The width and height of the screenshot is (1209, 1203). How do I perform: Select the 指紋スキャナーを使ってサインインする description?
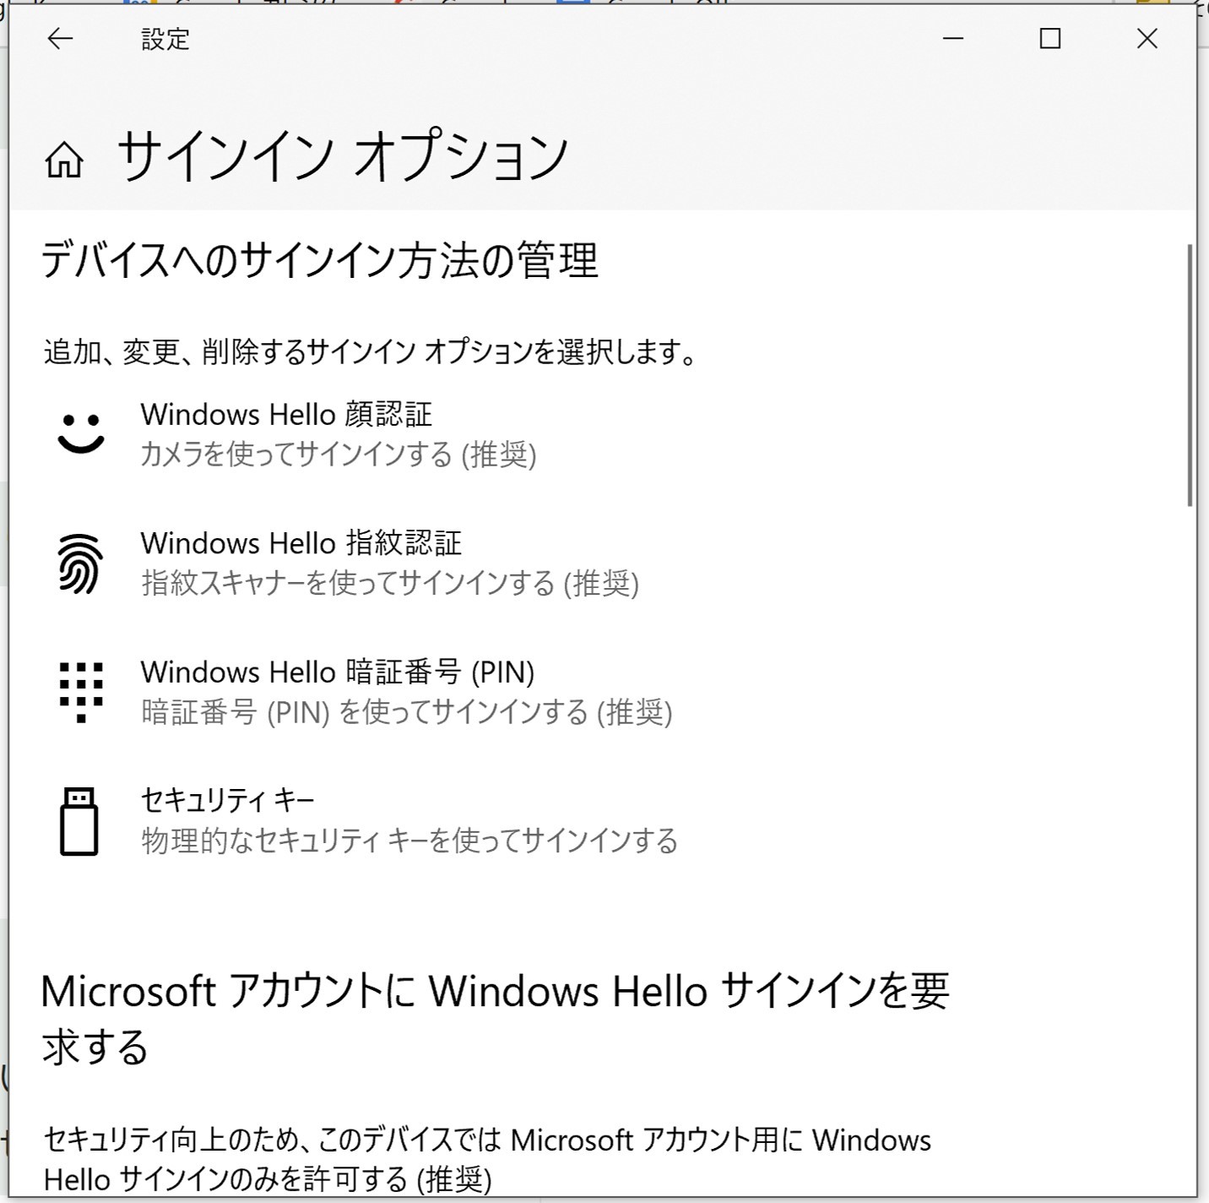click(389, 584)
